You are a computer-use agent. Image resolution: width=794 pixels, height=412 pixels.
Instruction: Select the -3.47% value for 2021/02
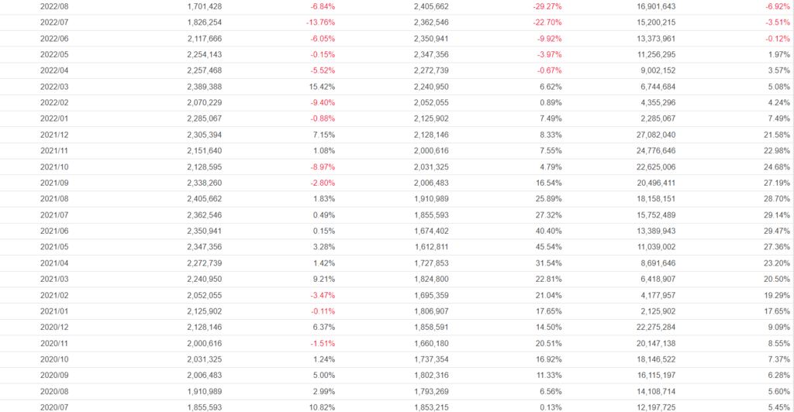(x=322, y=295)
